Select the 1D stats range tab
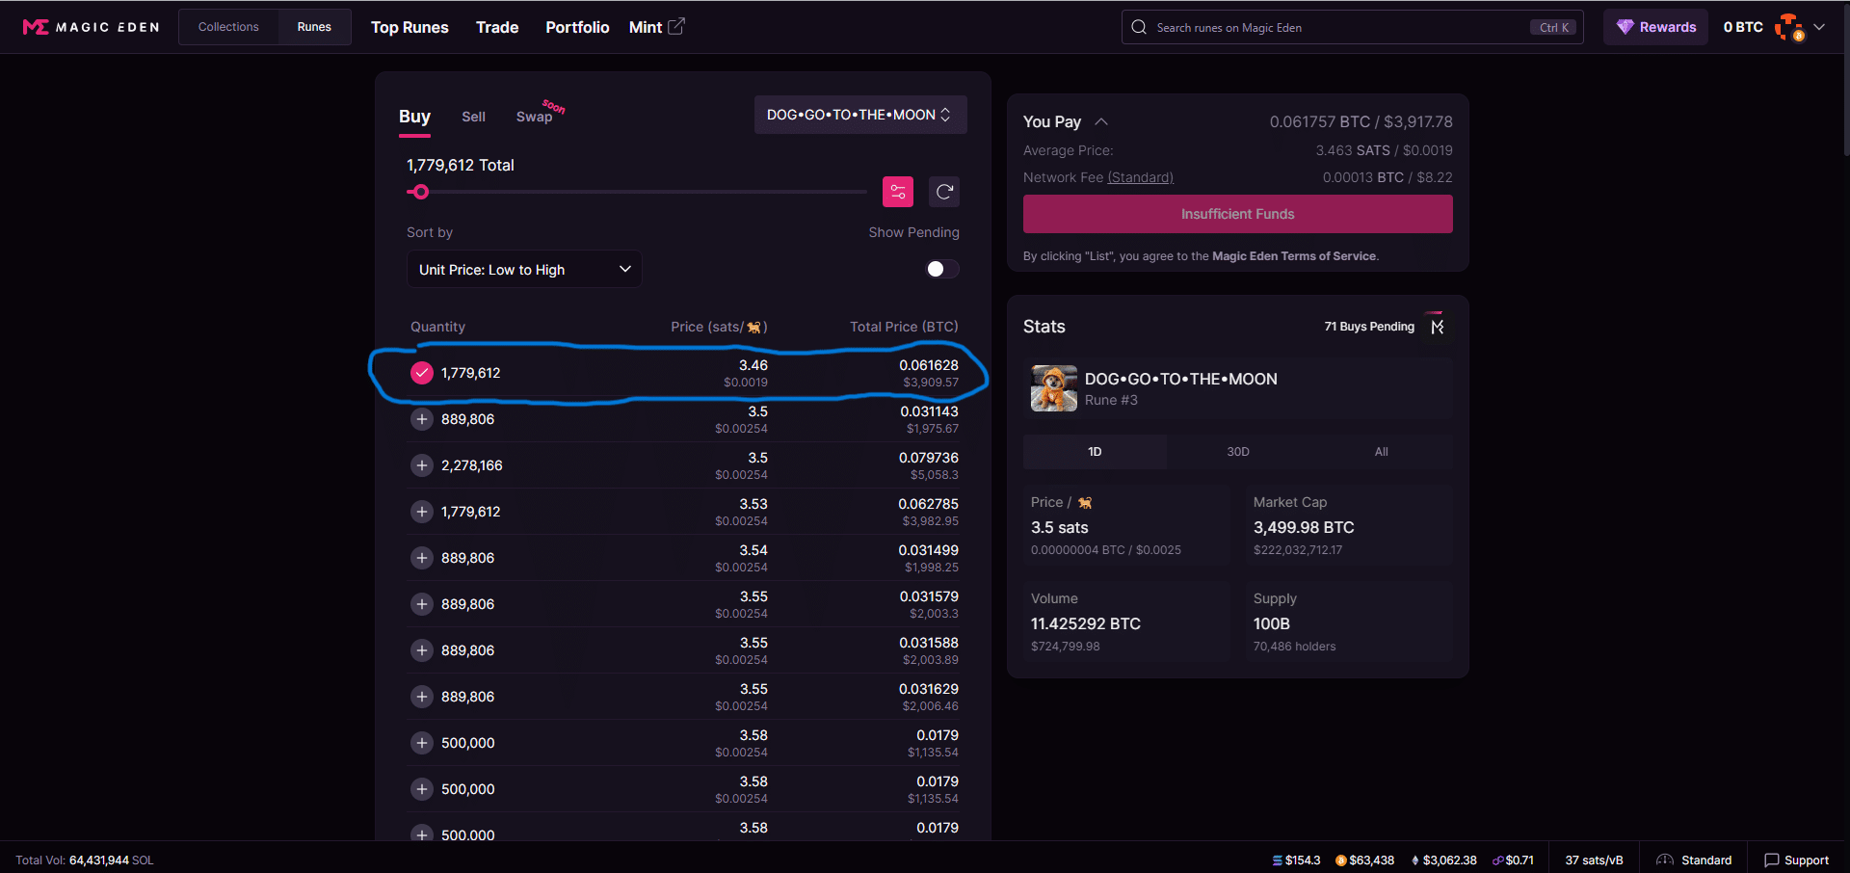1850x873 pixels. click(x=1095, y=452)
